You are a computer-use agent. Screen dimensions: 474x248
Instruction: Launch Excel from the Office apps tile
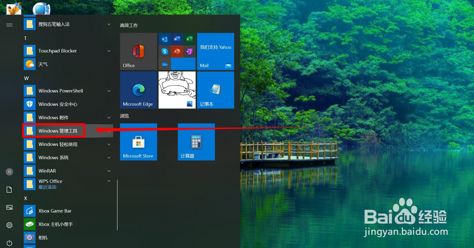coord(189,39)
